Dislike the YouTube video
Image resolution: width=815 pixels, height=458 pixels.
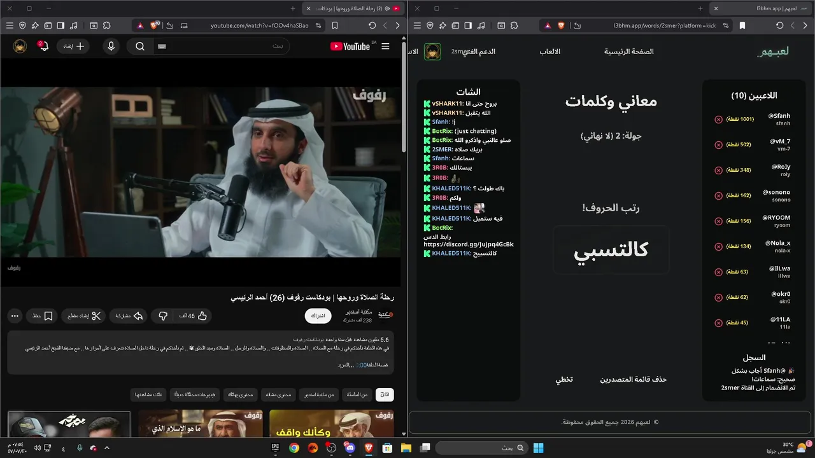pos(163,316)
